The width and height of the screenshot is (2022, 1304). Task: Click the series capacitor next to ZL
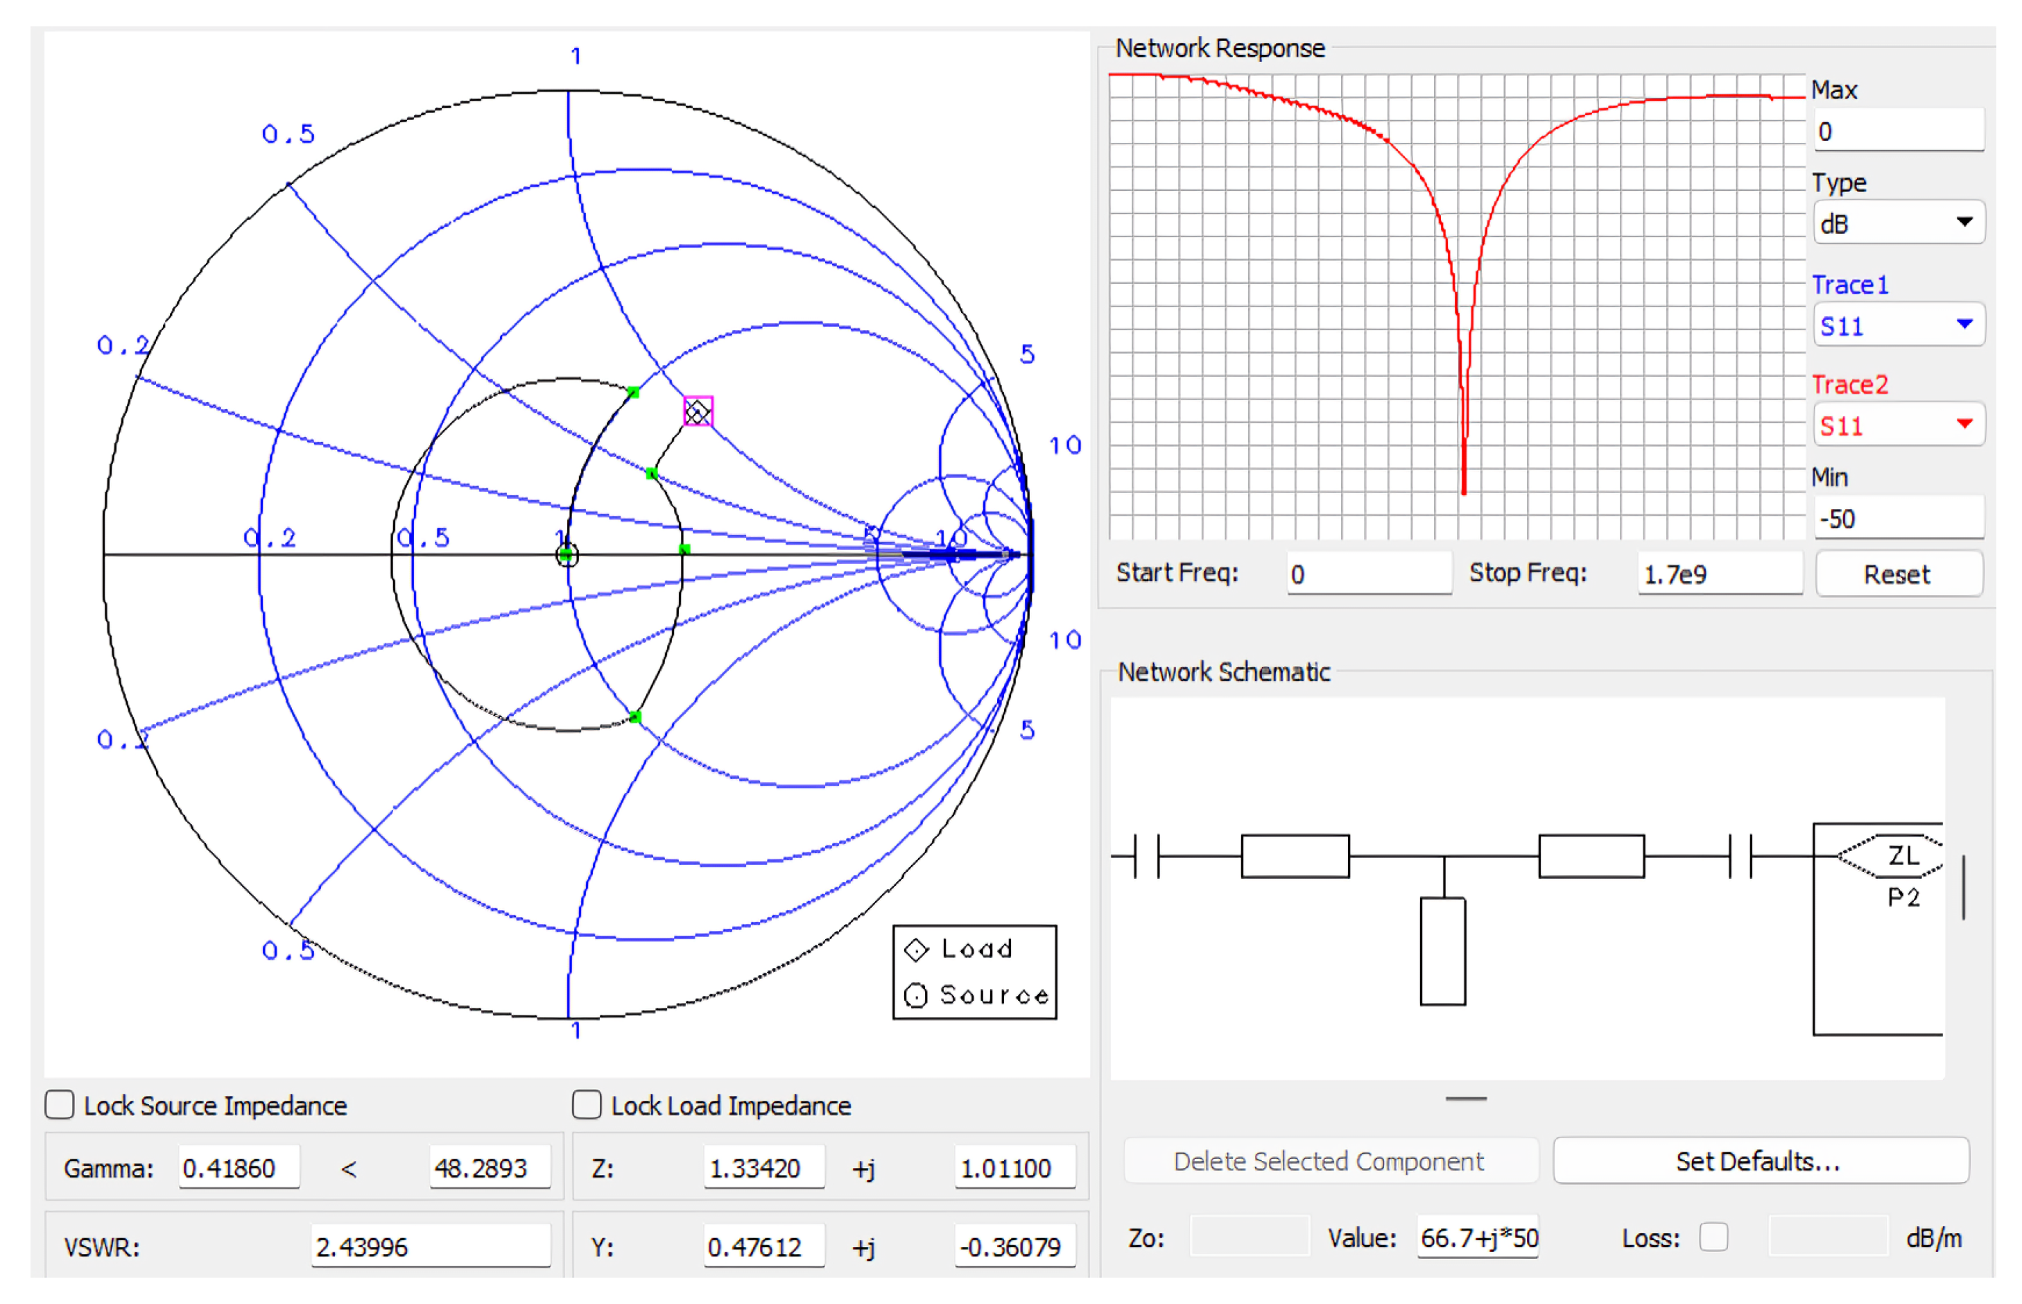pos(1740,856)
